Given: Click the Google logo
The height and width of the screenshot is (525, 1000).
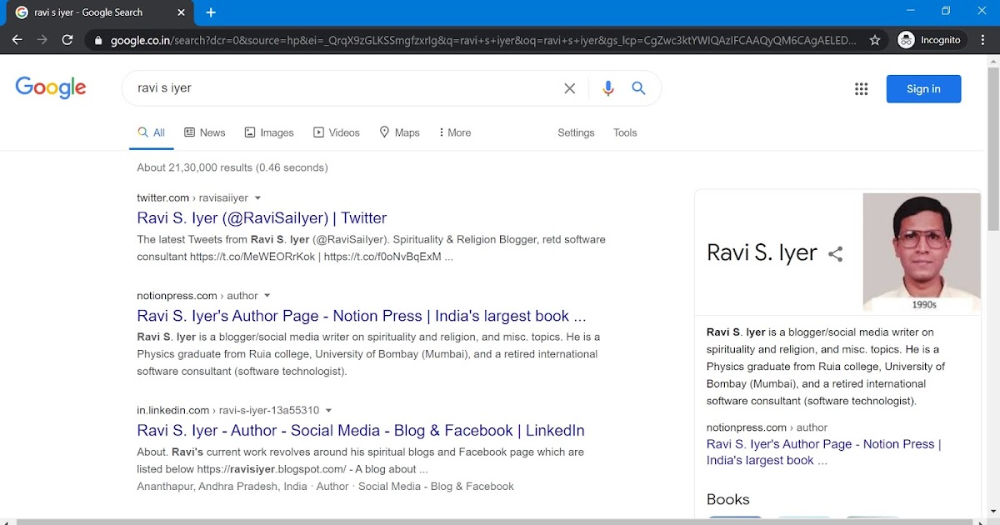Looking at the screenshot, I should 51,87.
